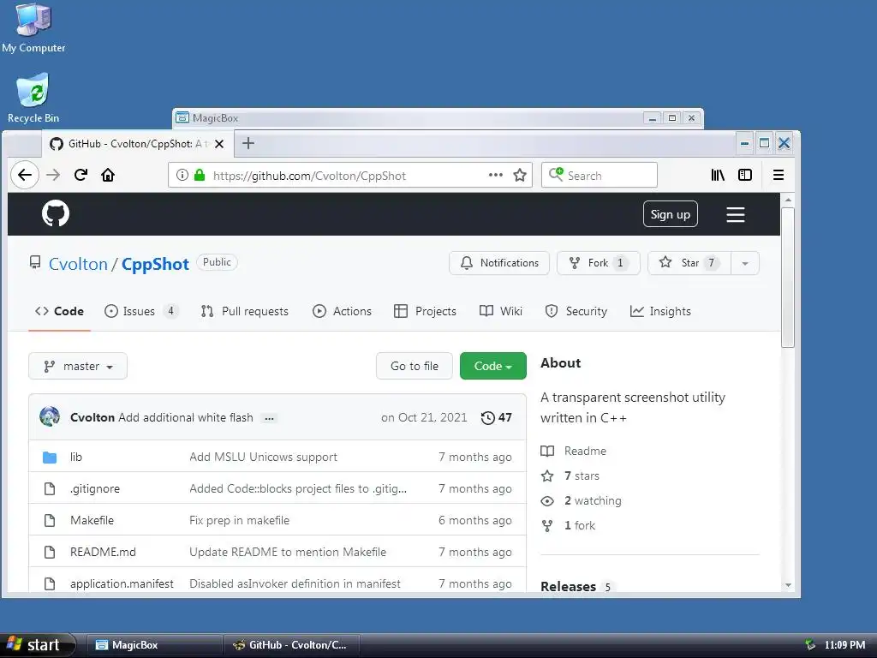Double-check My Computer desktop icon by selecting it
The image size is (877, 658).
pyautogui.click(x=33, y=28)
